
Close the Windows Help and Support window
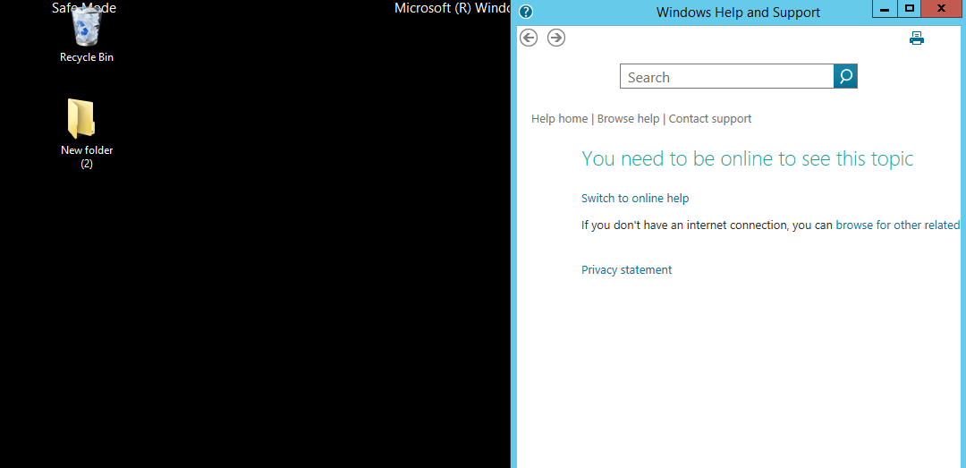tap(941, 9)
